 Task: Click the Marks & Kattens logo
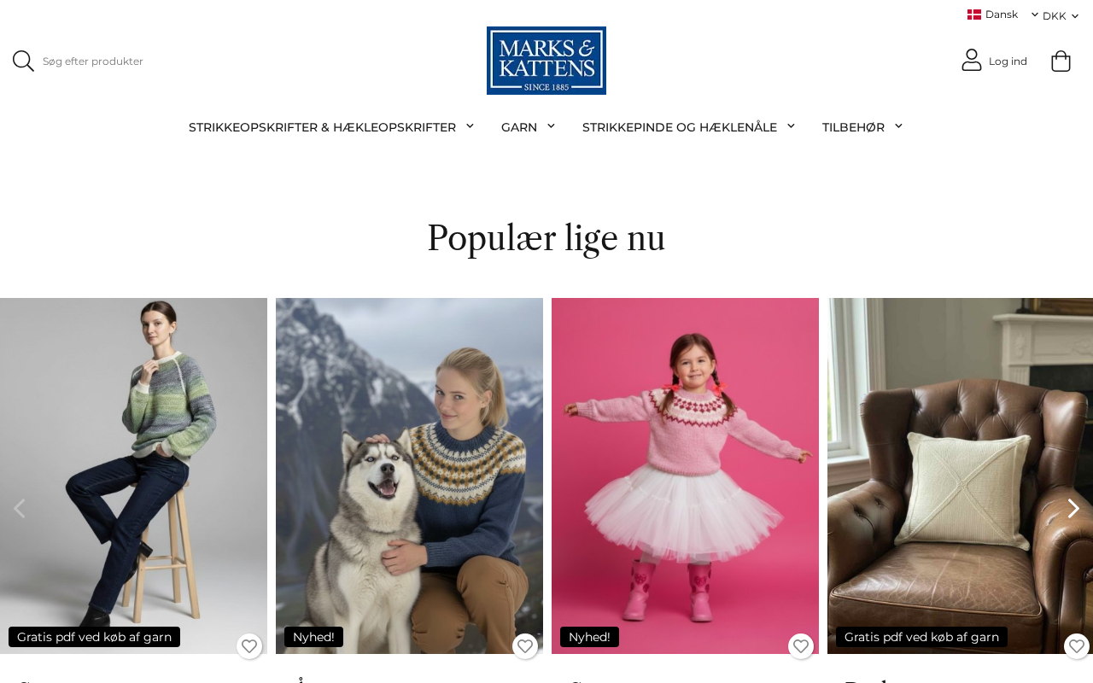coord(546,61)
